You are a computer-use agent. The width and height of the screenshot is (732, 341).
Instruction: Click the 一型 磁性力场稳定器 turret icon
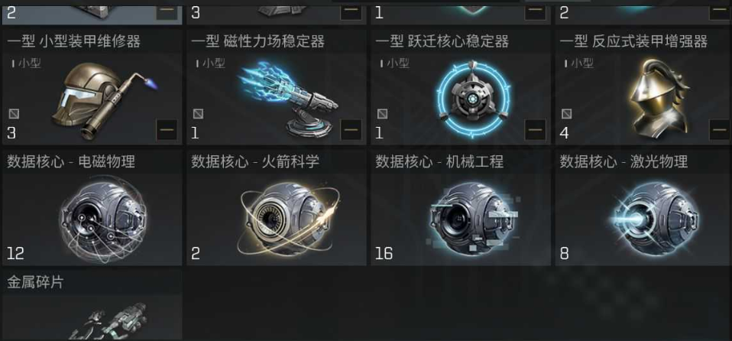click(288, 99)
